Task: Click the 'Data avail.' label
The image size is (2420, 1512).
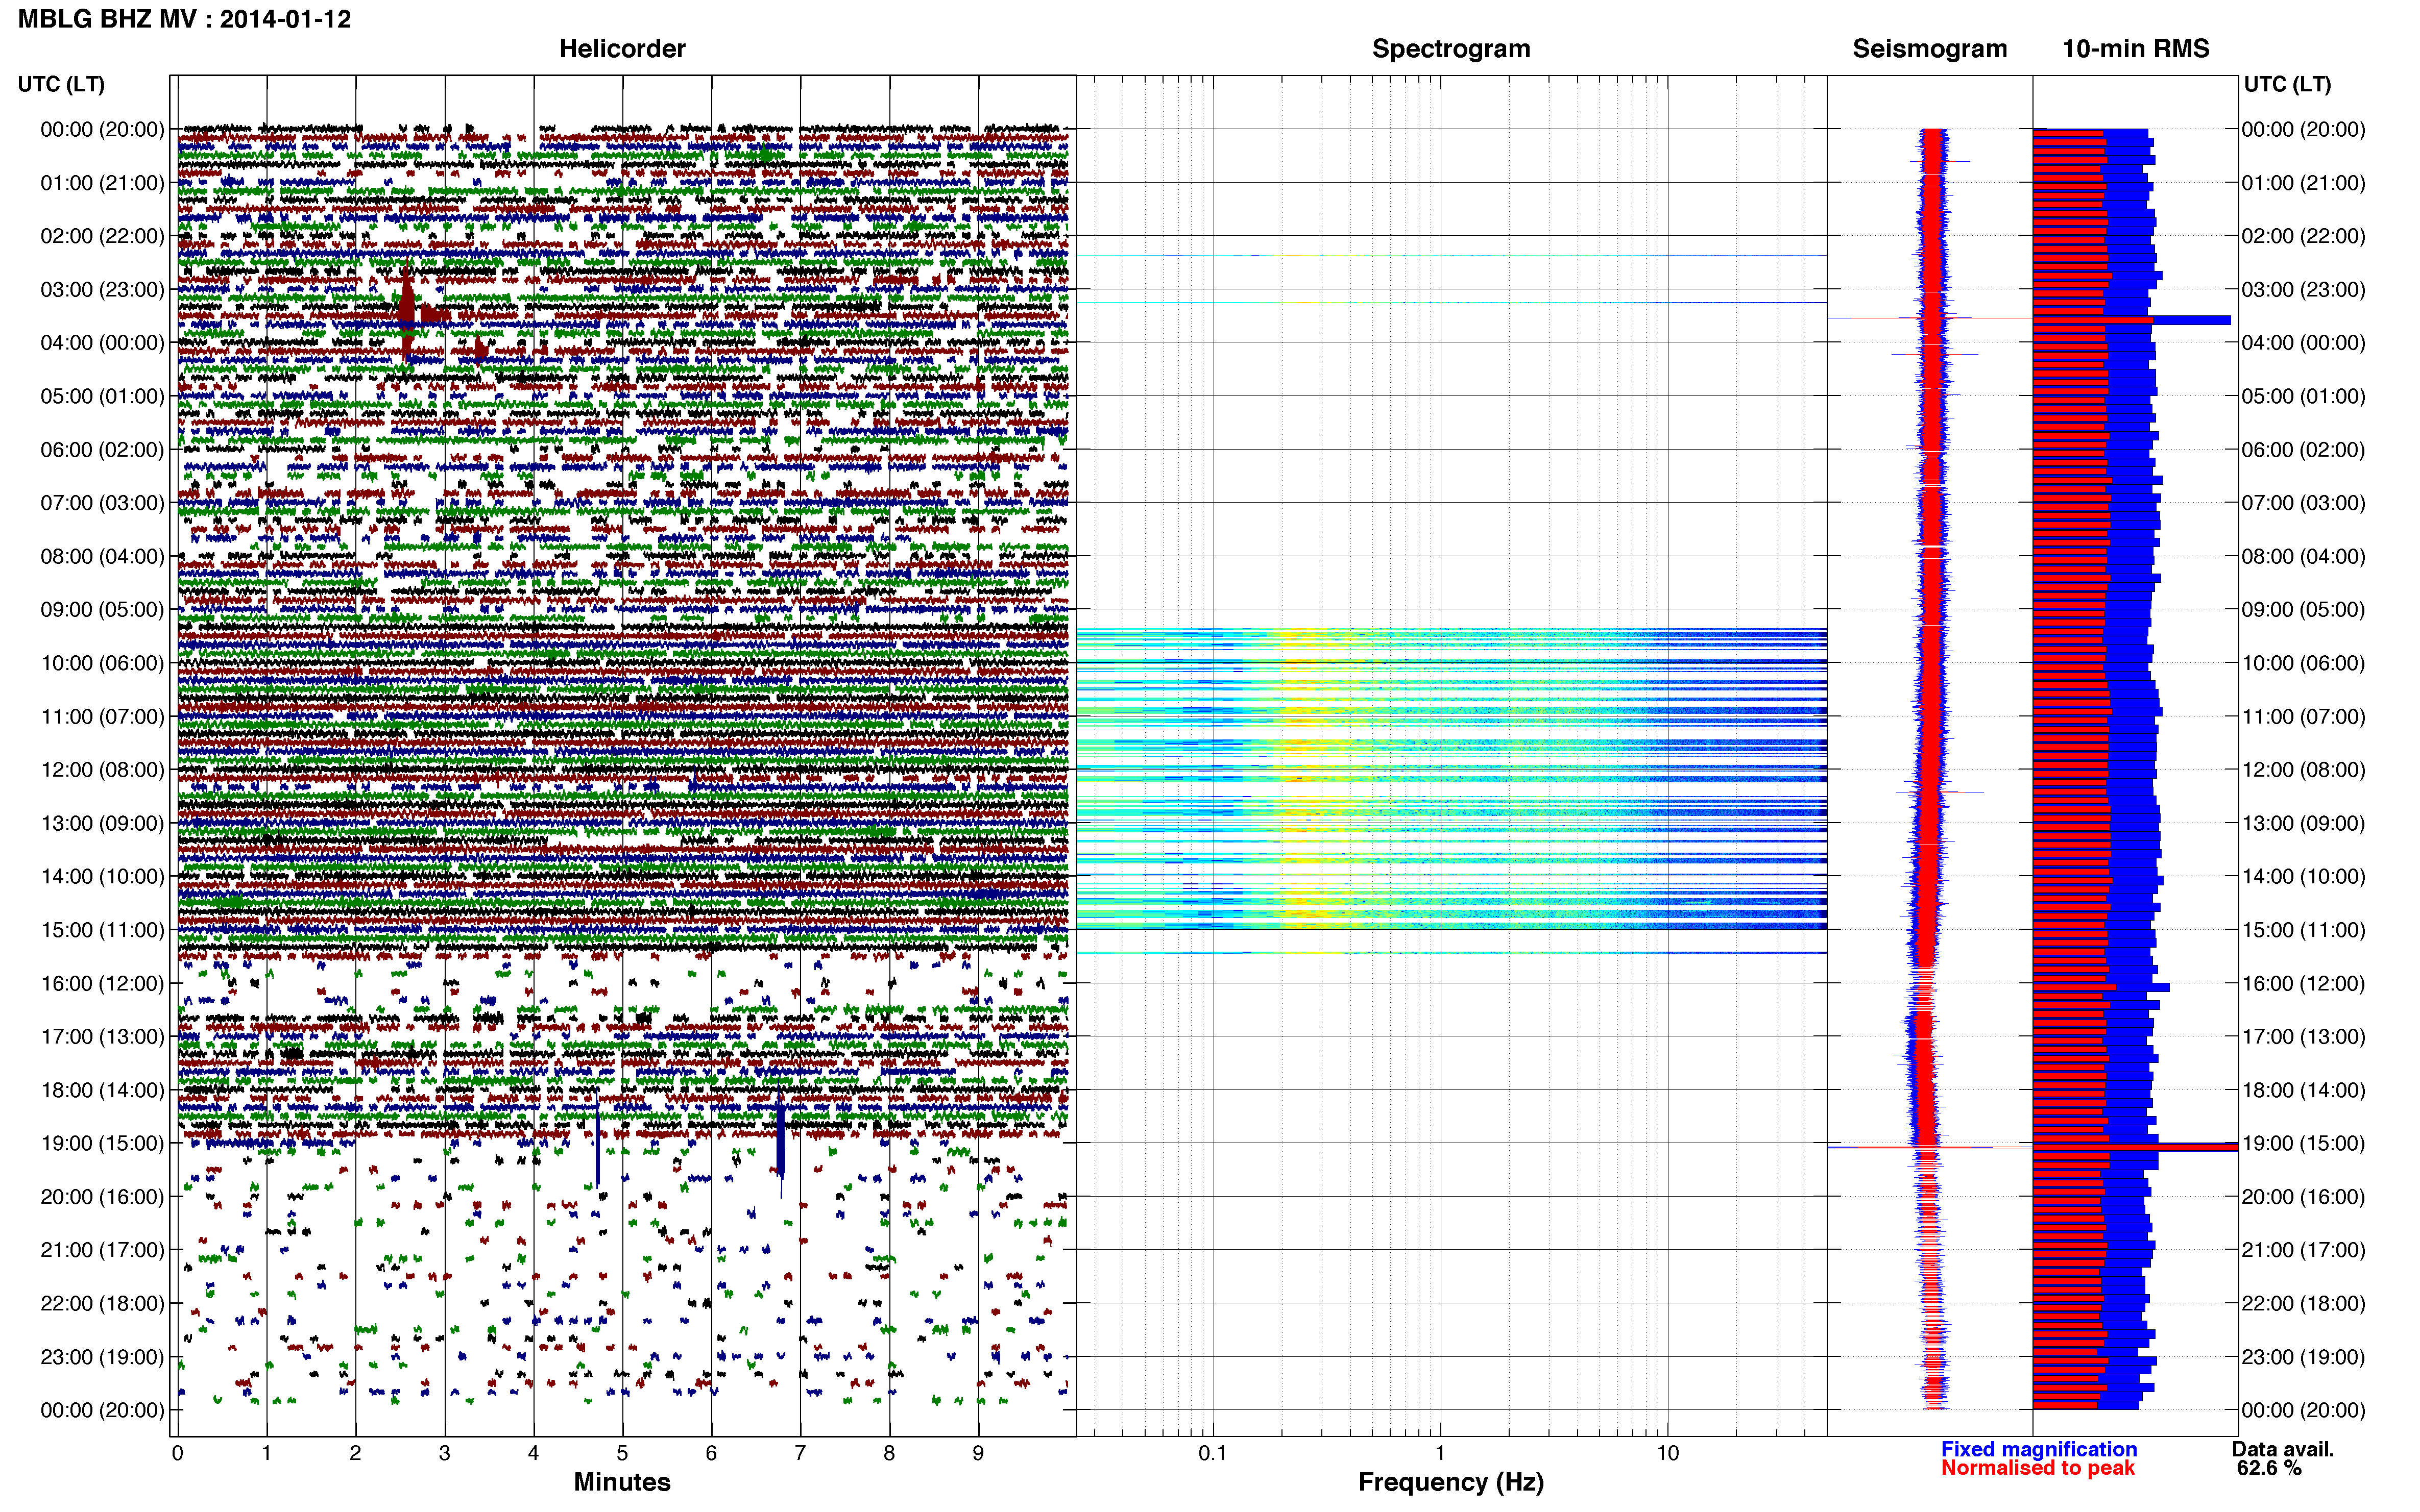Action: coord(2282,1449)
